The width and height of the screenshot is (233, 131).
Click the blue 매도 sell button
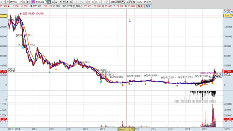(148, 6)
